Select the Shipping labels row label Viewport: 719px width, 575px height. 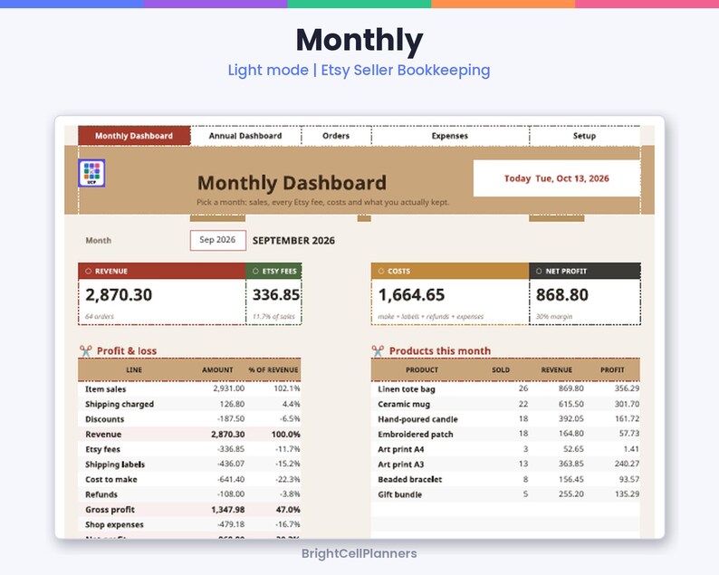(x=115, y=465)
